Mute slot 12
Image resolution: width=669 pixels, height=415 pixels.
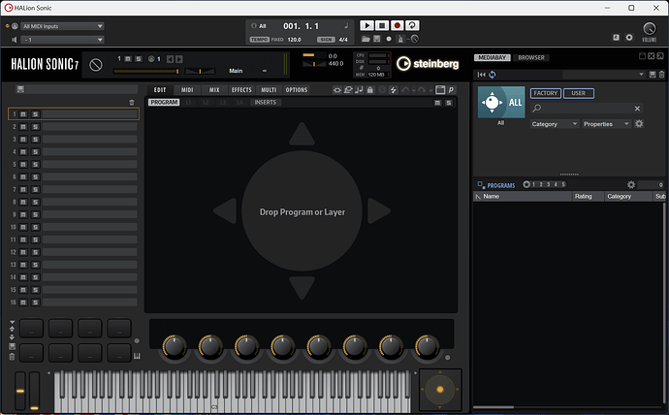23,252
